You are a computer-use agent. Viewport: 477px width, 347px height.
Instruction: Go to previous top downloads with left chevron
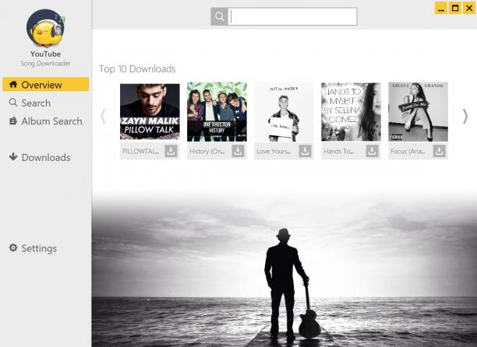coord(104,116)
